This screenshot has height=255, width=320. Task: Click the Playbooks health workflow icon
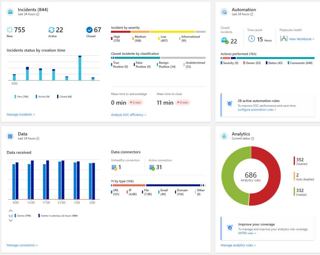click(284, 38)
